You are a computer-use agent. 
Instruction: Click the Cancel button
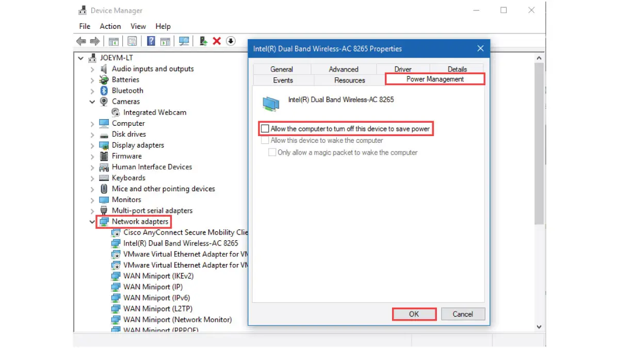pos(463,314)
